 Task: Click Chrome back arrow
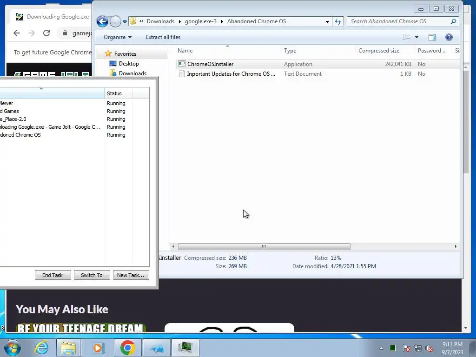click(x=17, y=33)
